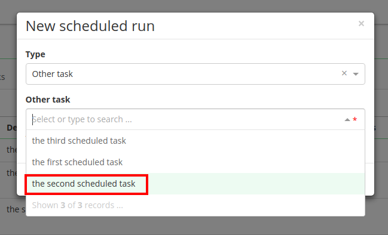This screenshot has width=388, height=235.
Task: Dismiss dialog via dimmed backdrop above title
Action: 194,6
